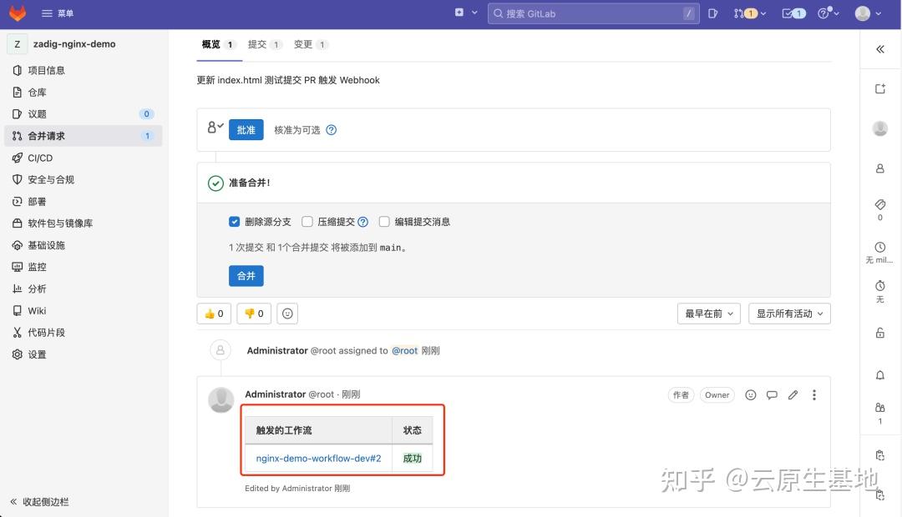Image resolution: width=902 pixels, height=517 pixels.
Task: Open the ellipsis more-actions icon on the comment
Action: 814,394
